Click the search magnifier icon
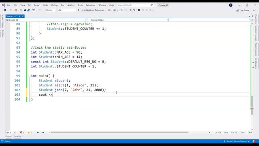259x146 pixels. point(152,5)
